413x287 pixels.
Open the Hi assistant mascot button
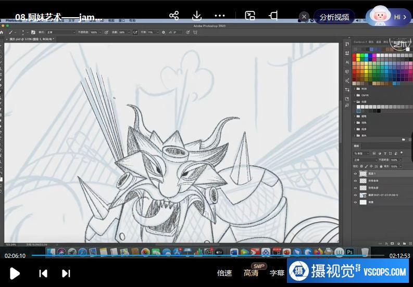pyautogui.click(x=388, y=16)
